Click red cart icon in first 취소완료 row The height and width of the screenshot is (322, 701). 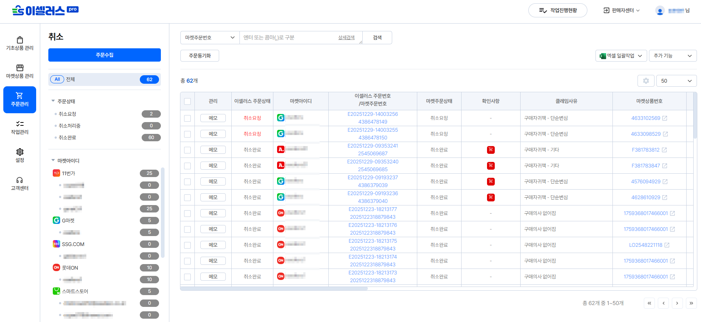[x=491, y=150]
